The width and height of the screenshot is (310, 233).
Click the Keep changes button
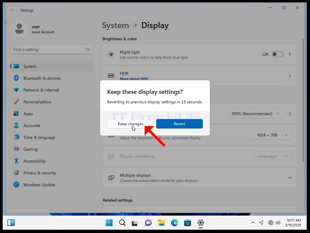[130, 124]
